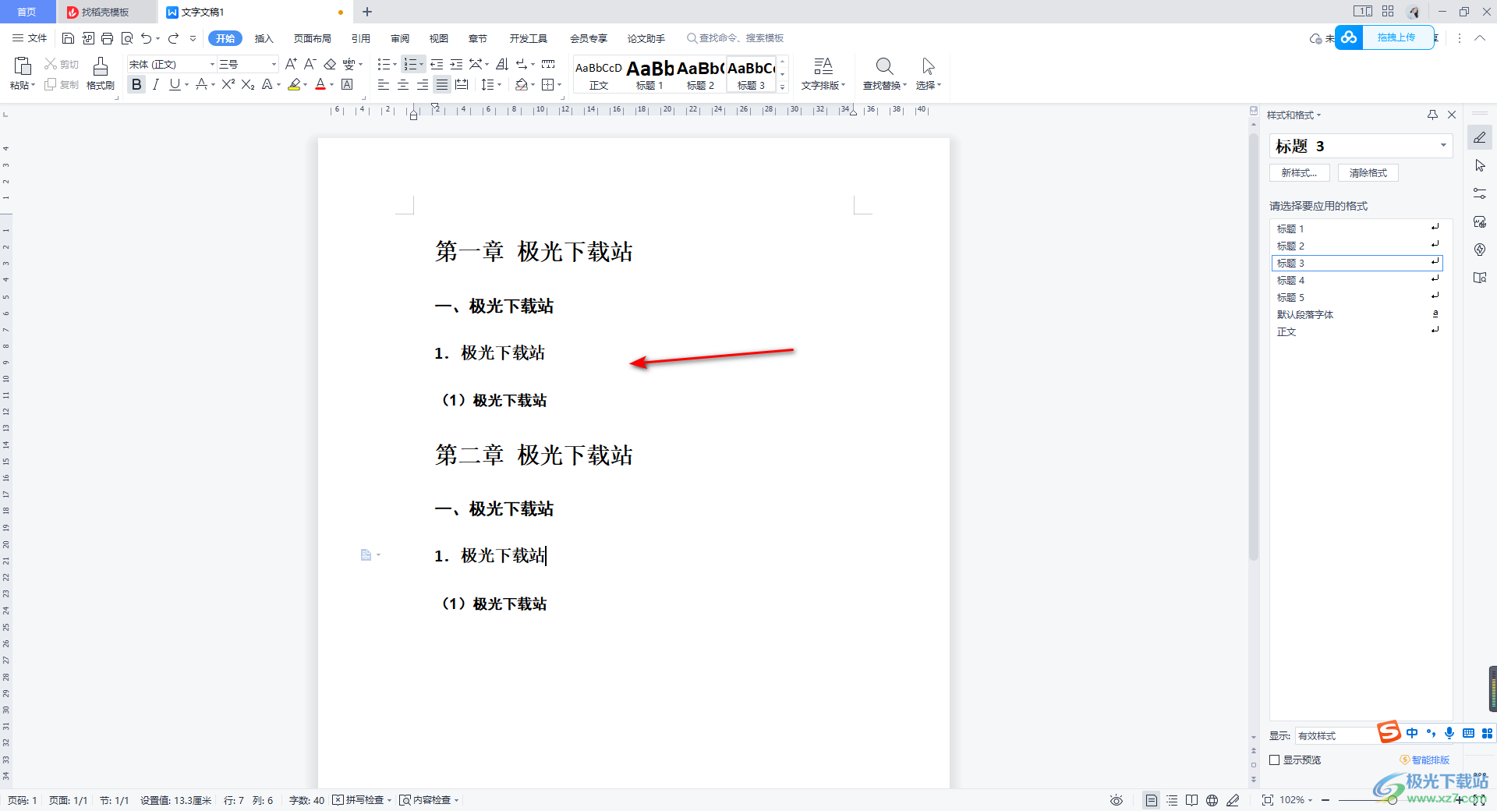Decrease font size with A- icon
Viewport: 1497px width, 811px height.
coord(310,64)
